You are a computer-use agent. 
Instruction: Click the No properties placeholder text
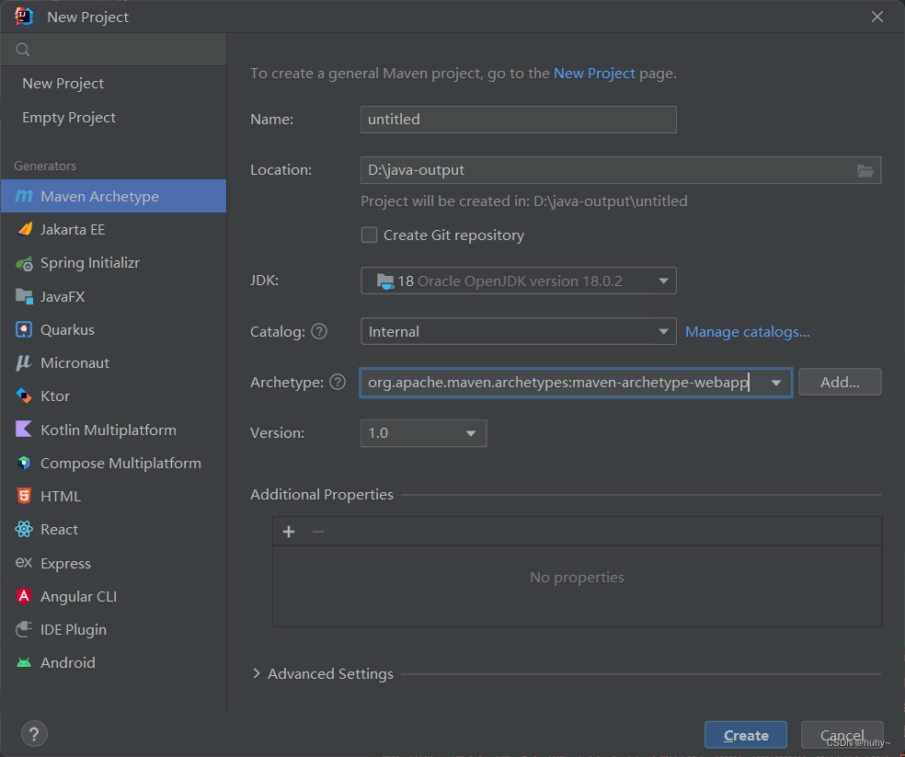pyautogui.click(x=578, y=577)
